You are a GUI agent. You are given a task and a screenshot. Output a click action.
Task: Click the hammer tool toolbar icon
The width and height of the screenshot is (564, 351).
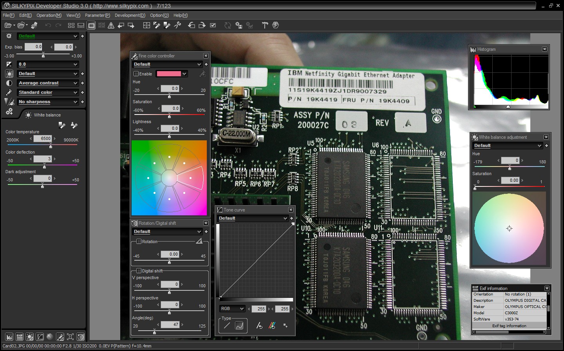click(x=265, y=25)
